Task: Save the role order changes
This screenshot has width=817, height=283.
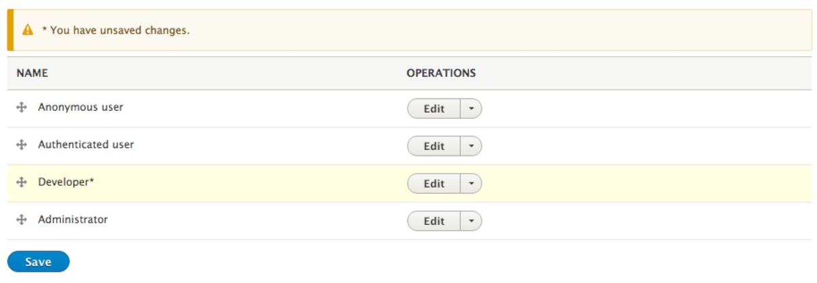Action: 39,262
